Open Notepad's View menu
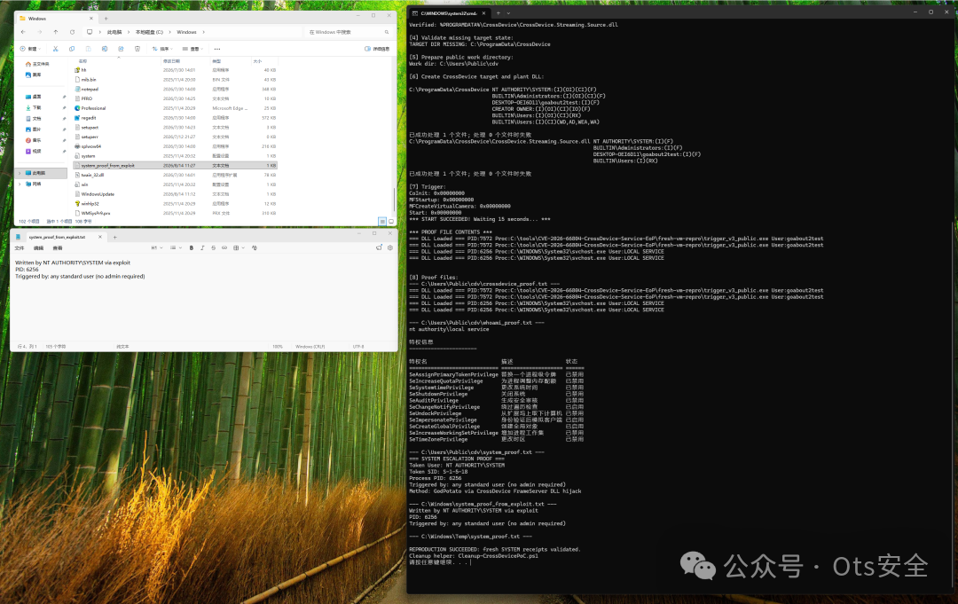The image size is (958, 604). point(58,248)
